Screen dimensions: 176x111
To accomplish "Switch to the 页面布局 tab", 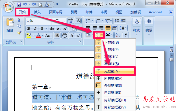I will click(55, 12).
